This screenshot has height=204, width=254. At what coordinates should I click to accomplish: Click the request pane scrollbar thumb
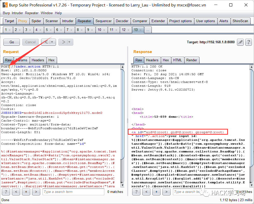pyautogui.click(x=122, y=114)
